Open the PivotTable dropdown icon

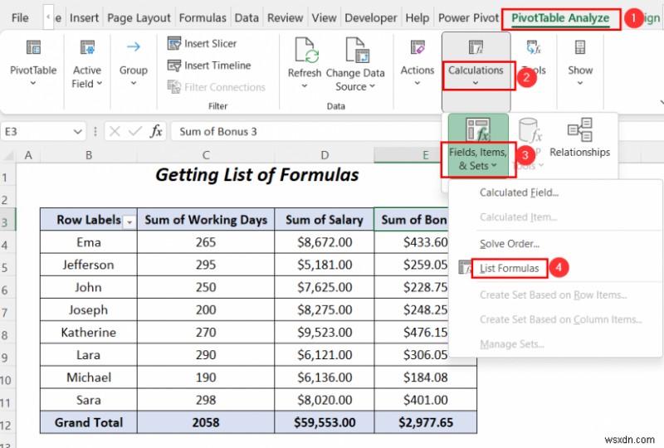(33, 47)
